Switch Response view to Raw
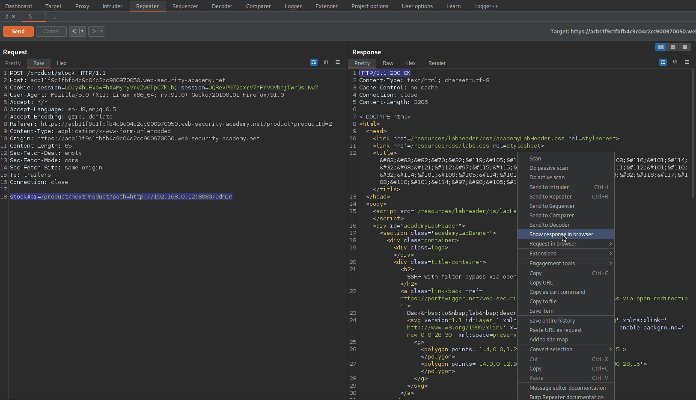696x400 pixels. 388,63
